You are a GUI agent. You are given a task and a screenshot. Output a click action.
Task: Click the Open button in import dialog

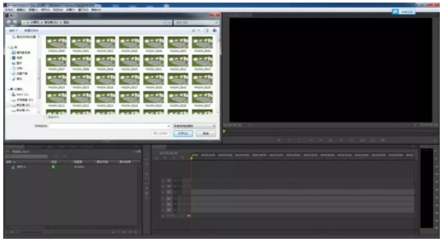[x=183, y=133]
